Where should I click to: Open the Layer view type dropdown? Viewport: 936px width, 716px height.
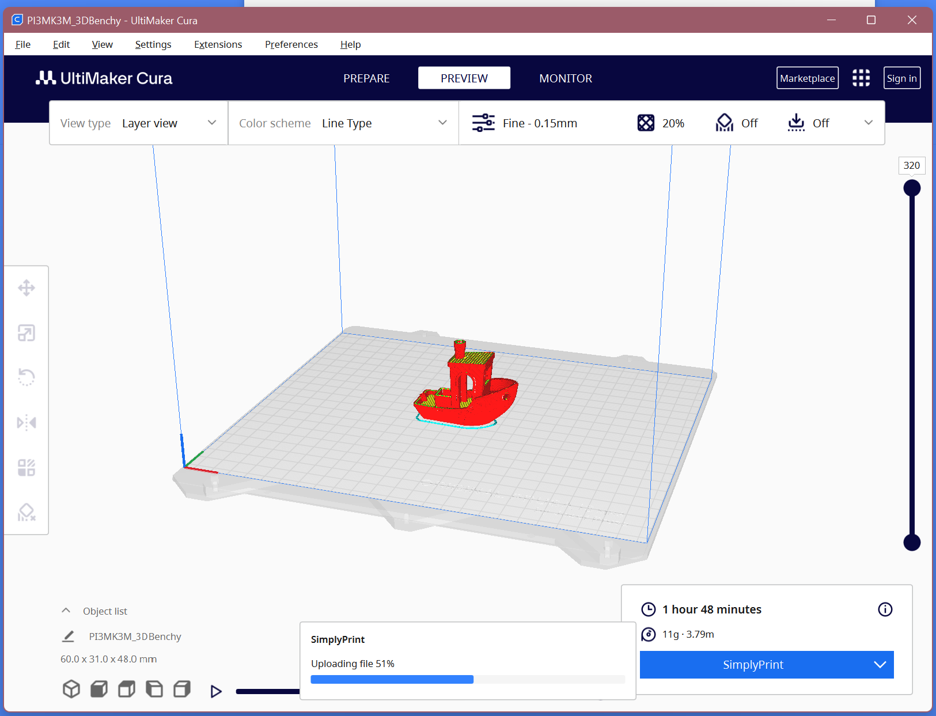(167, 123)
